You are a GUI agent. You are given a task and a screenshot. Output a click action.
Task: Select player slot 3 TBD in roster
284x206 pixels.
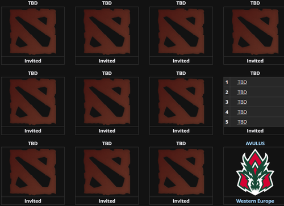click(x=242, y=102)
